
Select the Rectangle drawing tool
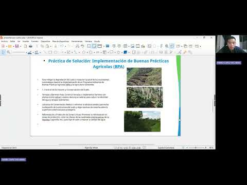click(x=50, y=52)
